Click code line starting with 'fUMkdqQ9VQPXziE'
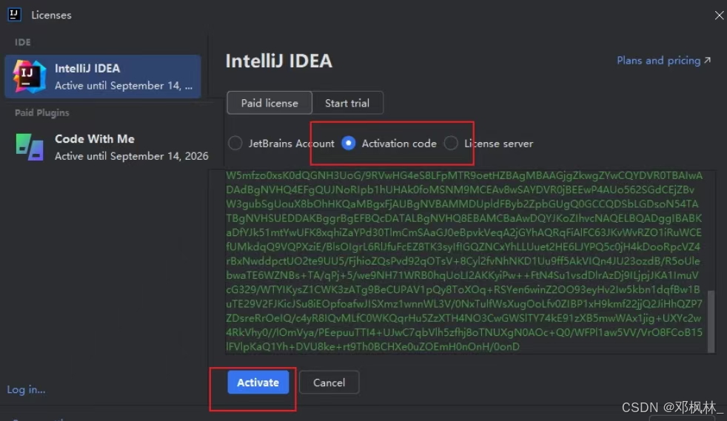The width and height of the screenshot is (727, 421). click(463, 247)
